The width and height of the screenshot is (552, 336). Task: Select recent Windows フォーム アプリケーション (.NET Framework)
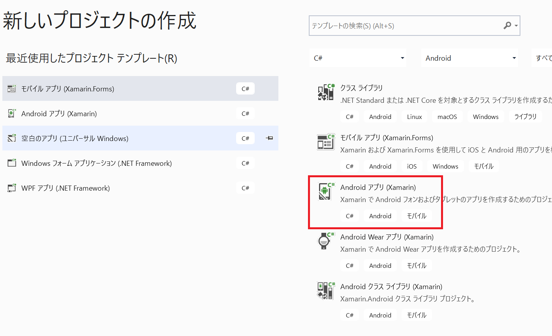pyautogui.click(x=140, y=163)
